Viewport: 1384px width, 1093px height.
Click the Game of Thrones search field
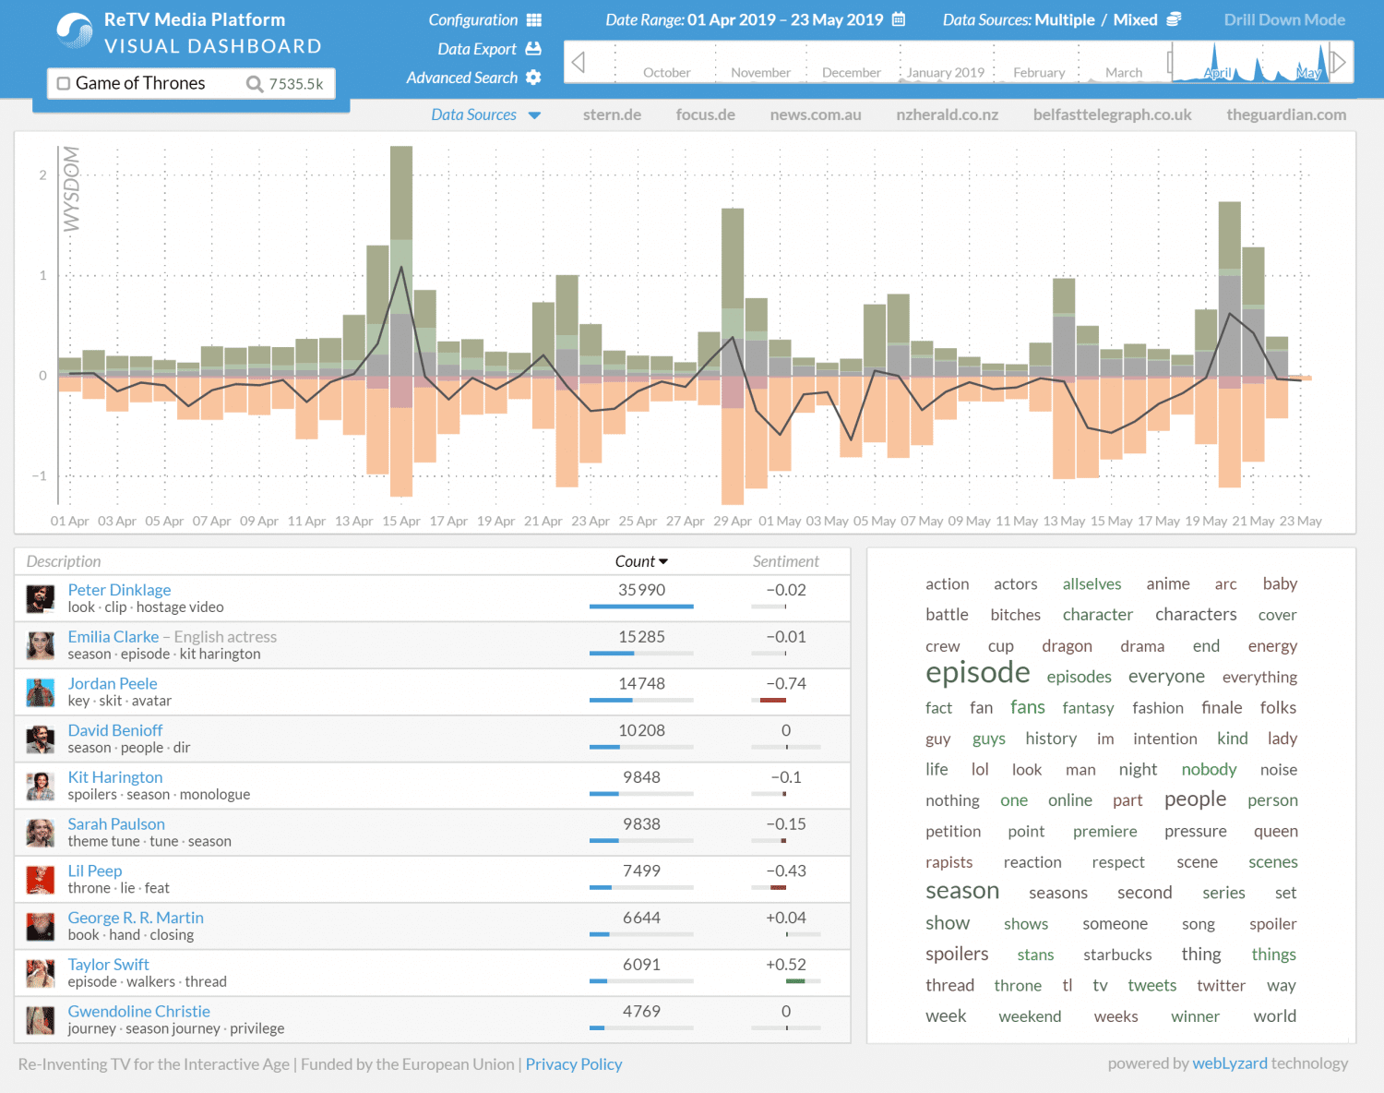click(191, 83)
